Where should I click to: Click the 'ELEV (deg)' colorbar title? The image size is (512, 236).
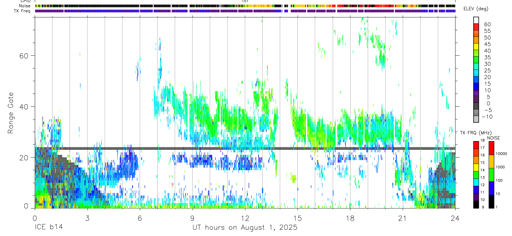476,9
